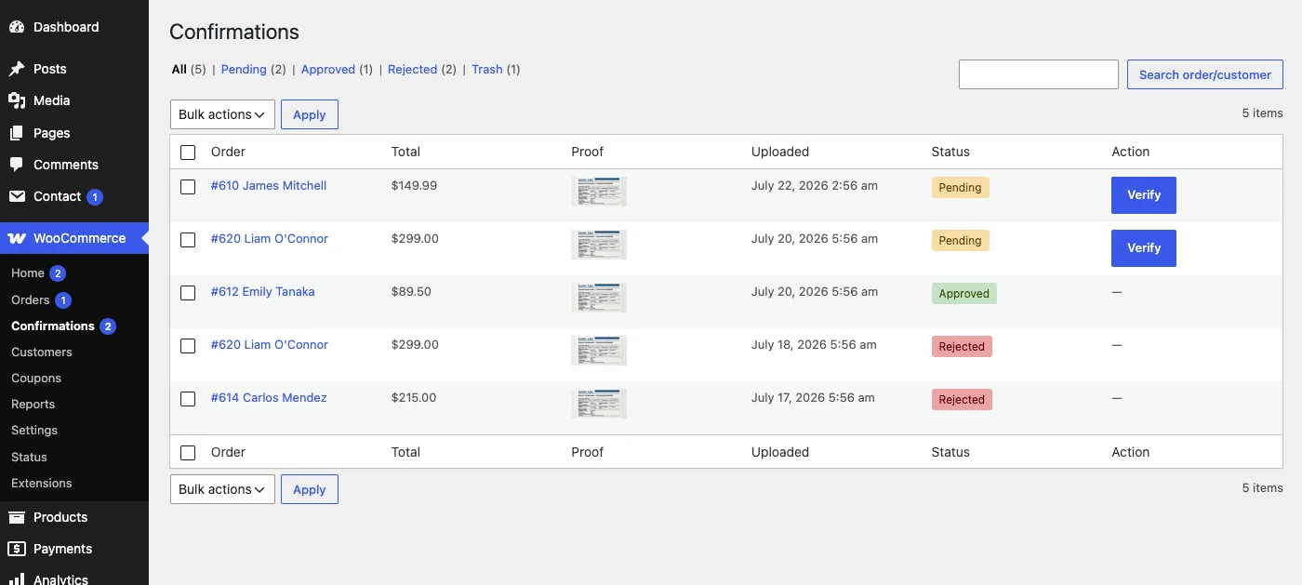This screenshot has height=585, width=1302.
Task: Filter by Approved confirmations
Action: (328, 70)
